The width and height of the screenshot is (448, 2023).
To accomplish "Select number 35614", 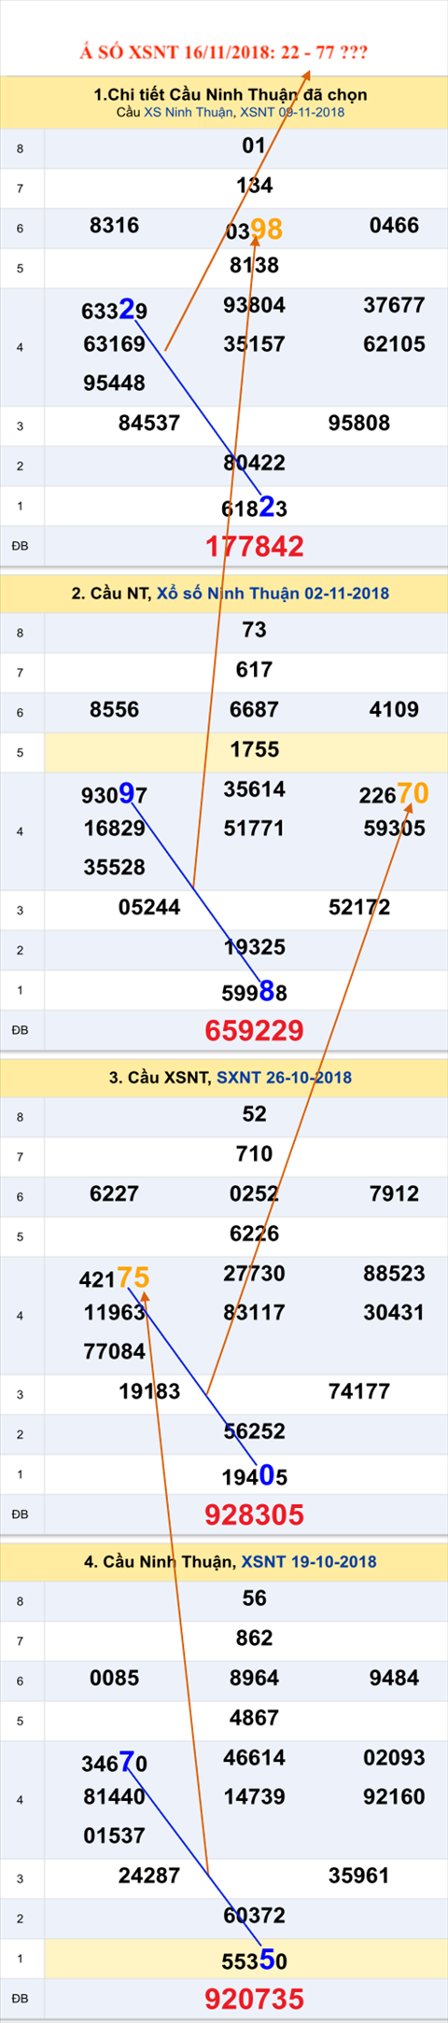I will [x=254, y=789].
